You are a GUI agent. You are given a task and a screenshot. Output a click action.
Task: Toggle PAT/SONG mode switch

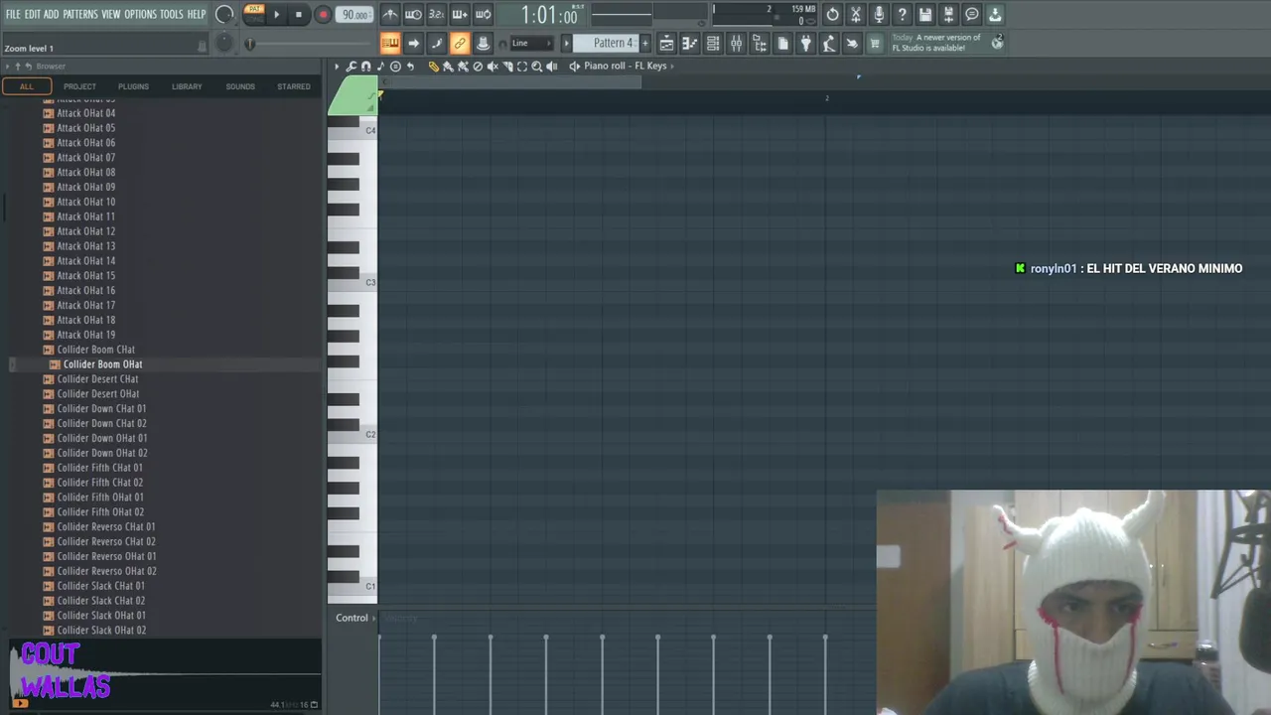[x=254, y=14]
